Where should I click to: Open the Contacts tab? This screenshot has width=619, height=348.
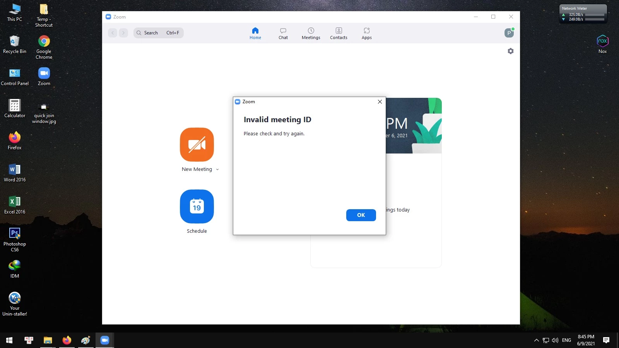339,33
